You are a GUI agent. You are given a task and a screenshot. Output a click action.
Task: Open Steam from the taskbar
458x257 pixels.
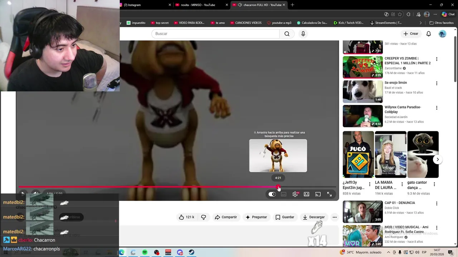click(191, 252)
